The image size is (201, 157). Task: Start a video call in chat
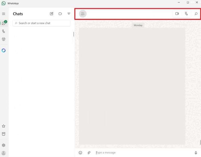pyautogui.click(x=177, y=14)
